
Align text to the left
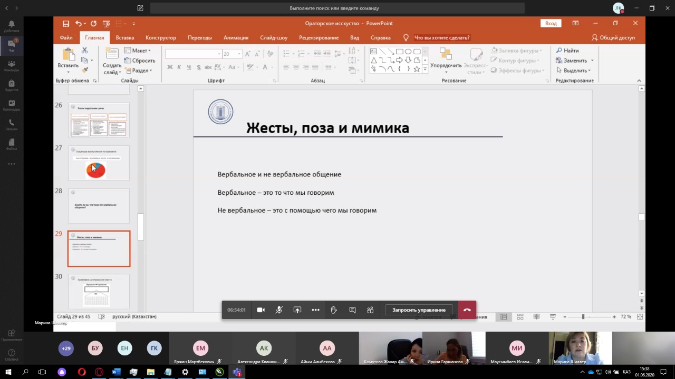[286, 67]
